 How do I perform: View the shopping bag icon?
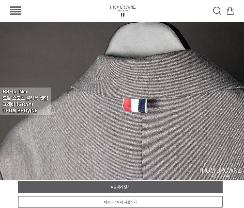230,11
